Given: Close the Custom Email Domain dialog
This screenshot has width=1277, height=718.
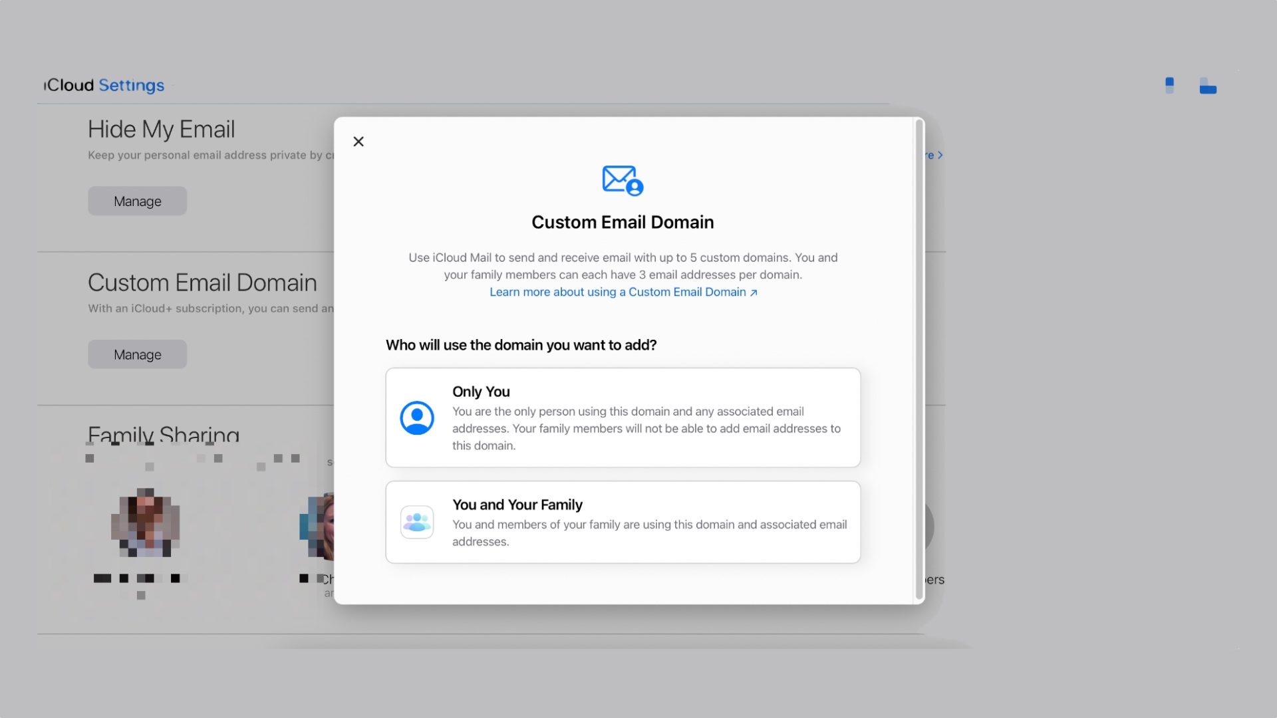Looking at the screenshot, I should point(358,142).
